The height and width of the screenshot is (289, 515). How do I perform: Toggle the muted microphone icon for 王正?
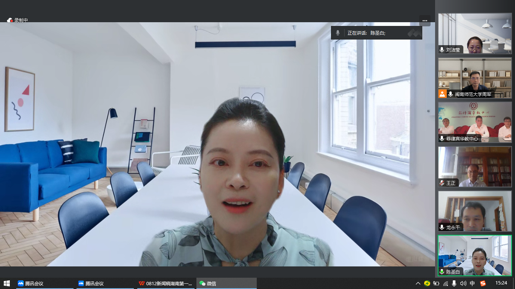[x=442, y=183]
